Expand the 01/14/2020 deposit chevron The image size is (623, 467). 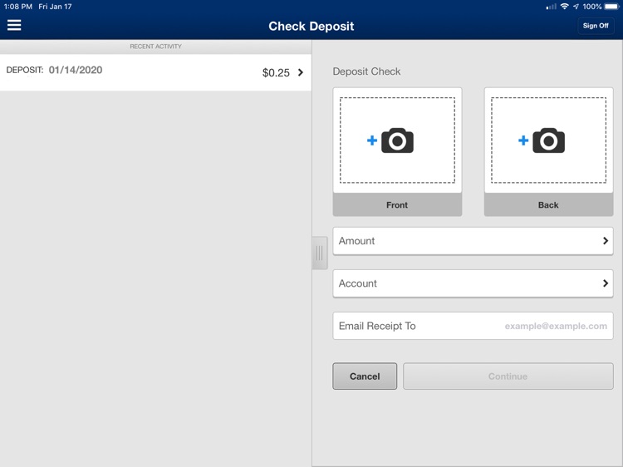click(301, 72)
